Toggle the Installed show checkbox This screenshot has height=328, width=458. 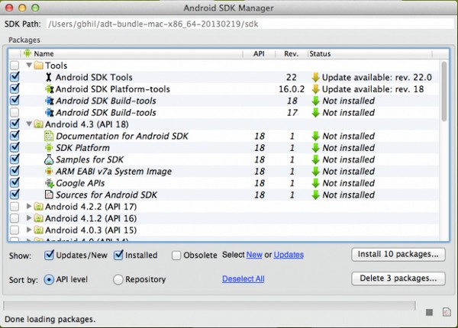118,255
